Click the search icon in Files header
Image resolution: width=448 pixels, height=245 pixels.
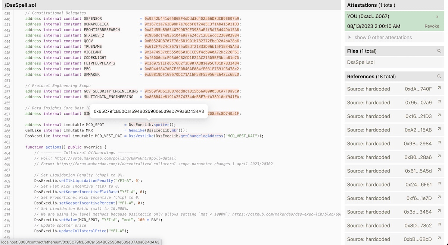439,51
